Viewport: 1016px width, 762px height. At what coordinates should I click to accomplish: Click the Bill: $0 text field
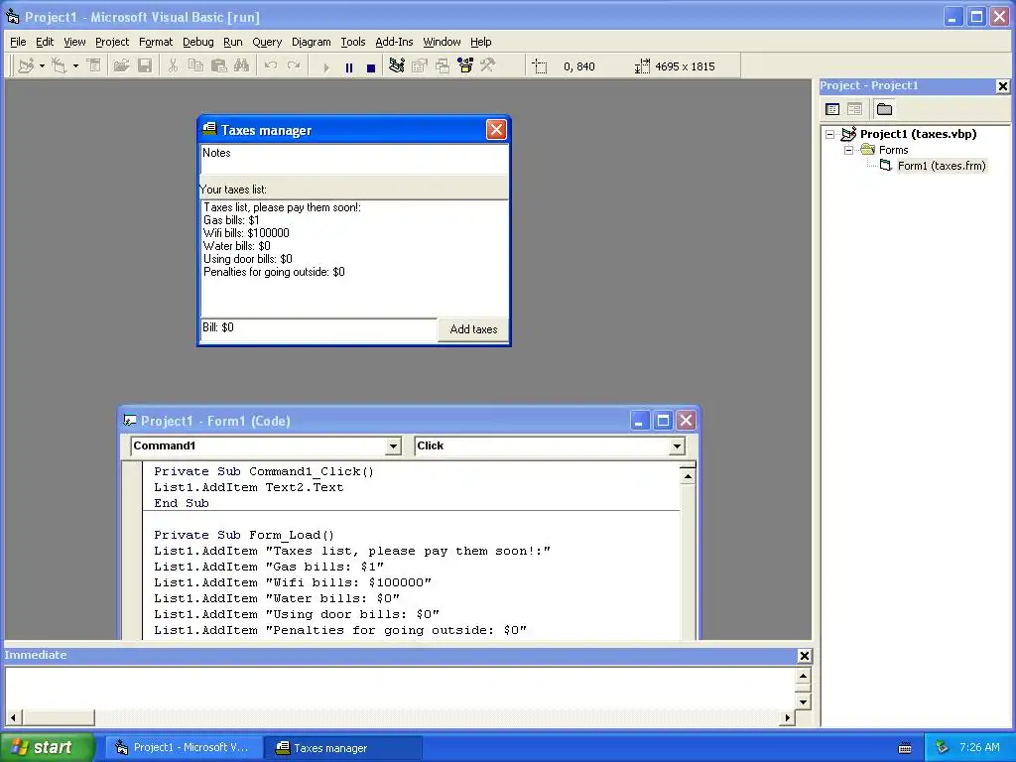coord(318,329)
